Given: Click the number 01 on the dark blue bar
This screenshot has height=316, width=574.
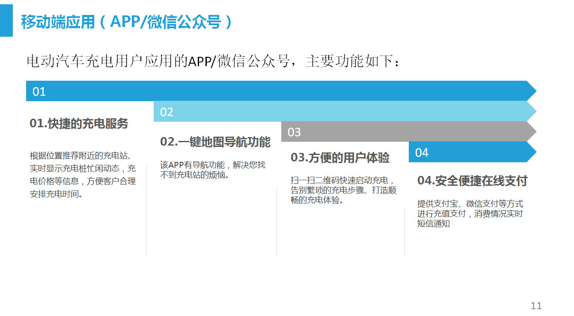Looking at the screenshot, I should [39, 92].
